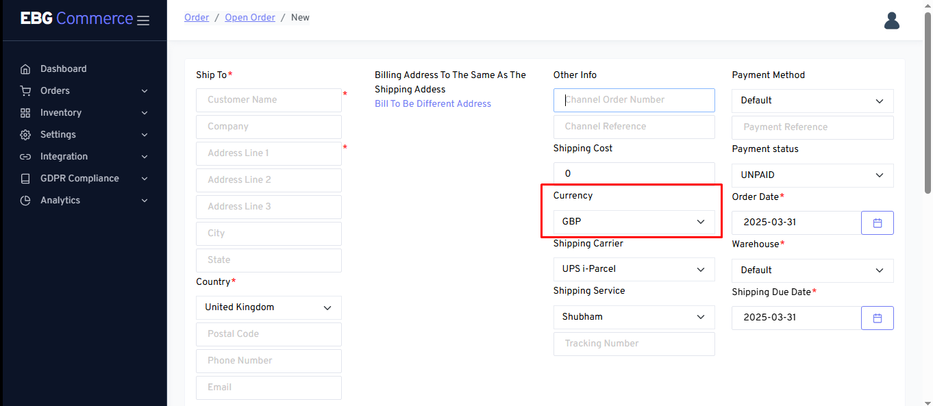
Task: Click the Shipping Due Date calendar icon
Action: (877, 318)
